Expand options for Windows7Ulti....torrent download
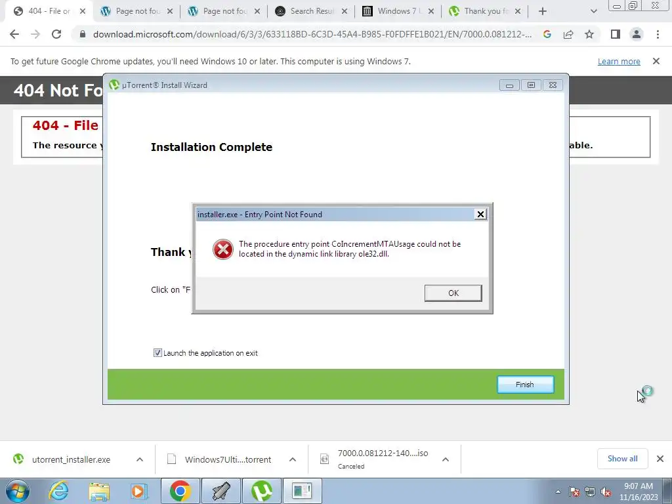 pos(293,459)
